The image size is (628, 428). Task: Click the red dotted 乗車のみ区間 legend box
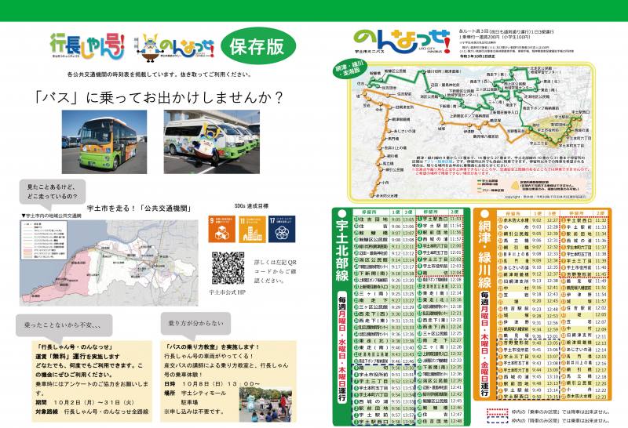click(x=497, y=412)
